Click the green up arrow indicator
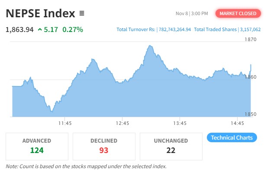Image resolution: width=267 pixels, height=185 pixels. coord(40,30)
